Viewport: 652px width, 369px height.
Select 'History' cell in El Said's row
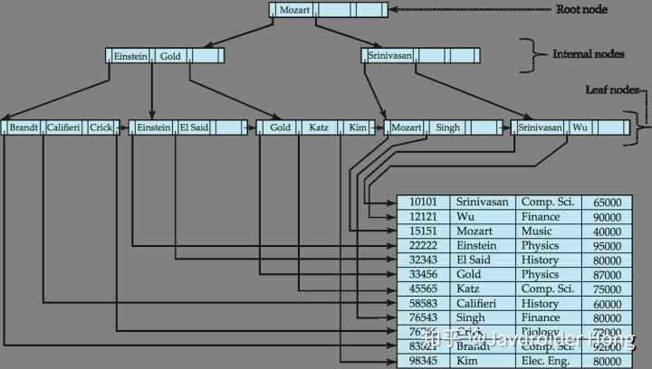[540, 260]
